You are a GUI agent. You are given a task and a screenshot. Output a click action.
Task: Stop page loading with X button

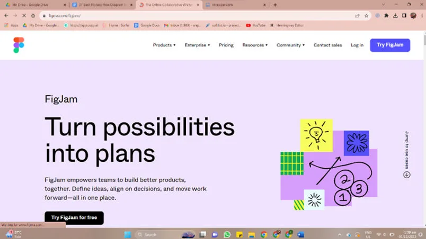tap(24, 16)
